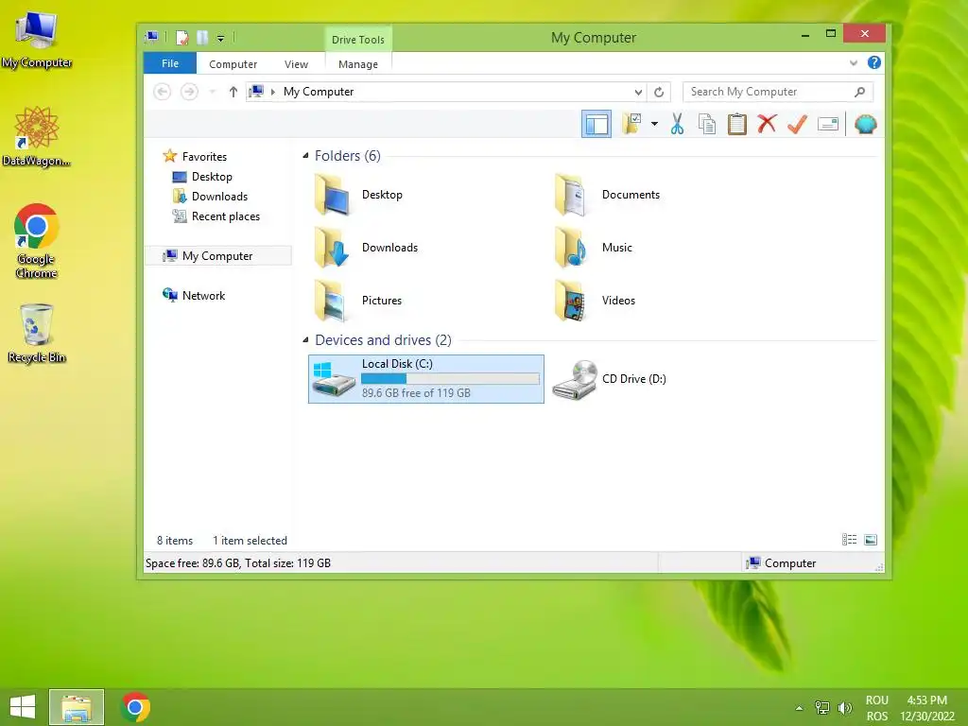
Task: Click File Explorer in the taskbar
Action: pos(77,707)
